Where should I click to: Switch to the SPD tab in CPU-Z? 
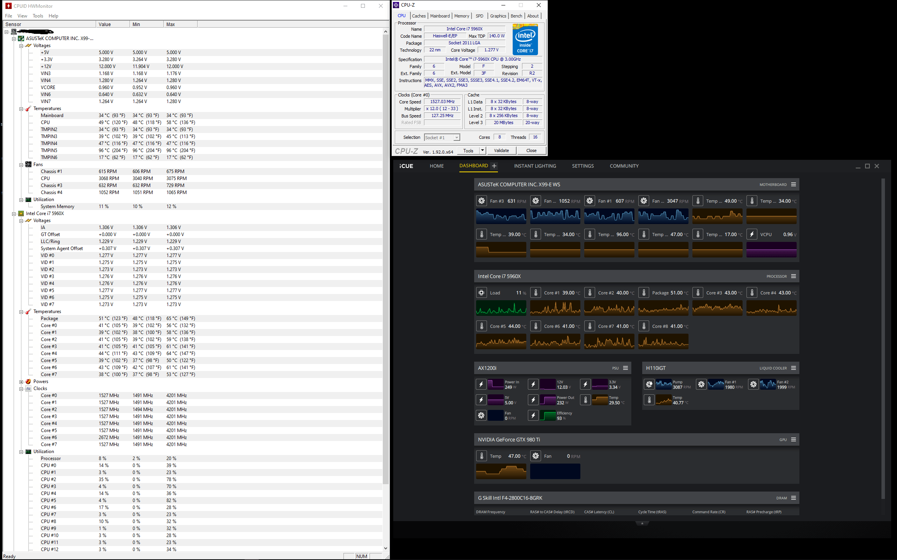tap(480, 16)
